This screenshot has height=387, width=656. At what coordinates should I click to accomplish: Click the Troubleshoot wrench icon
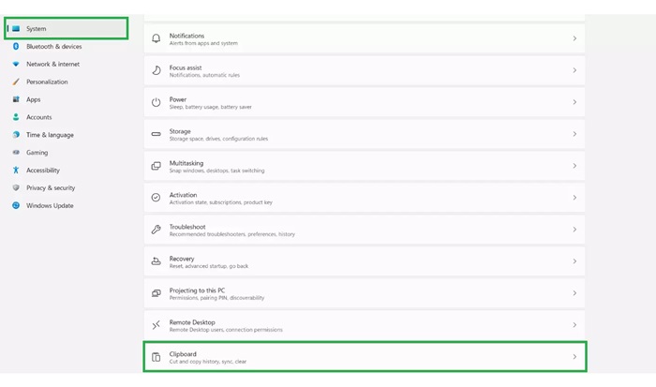(157, 230)
